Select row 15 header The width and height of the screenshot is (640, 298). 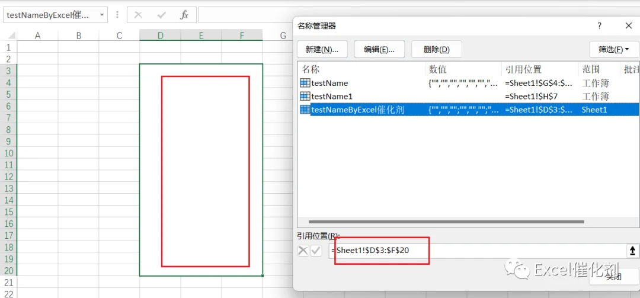8,212
